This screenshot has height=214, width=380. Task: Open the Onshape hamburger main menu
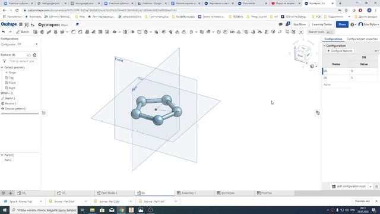pos(21,24)
